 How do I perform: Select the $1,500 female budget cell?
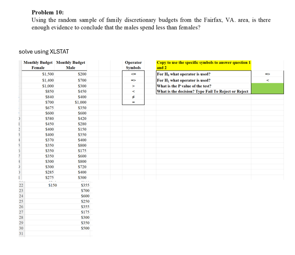click(x=38, y=74)
